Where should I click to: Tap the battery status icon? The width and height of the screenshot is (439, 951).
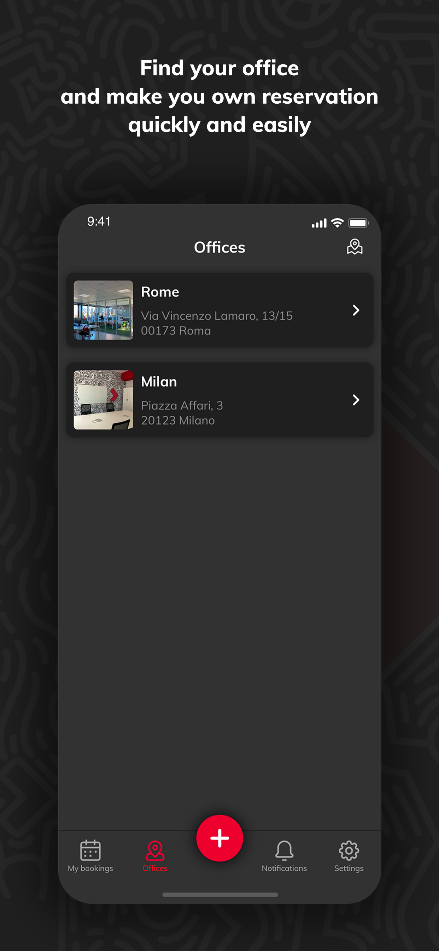[x=358, y=223]
